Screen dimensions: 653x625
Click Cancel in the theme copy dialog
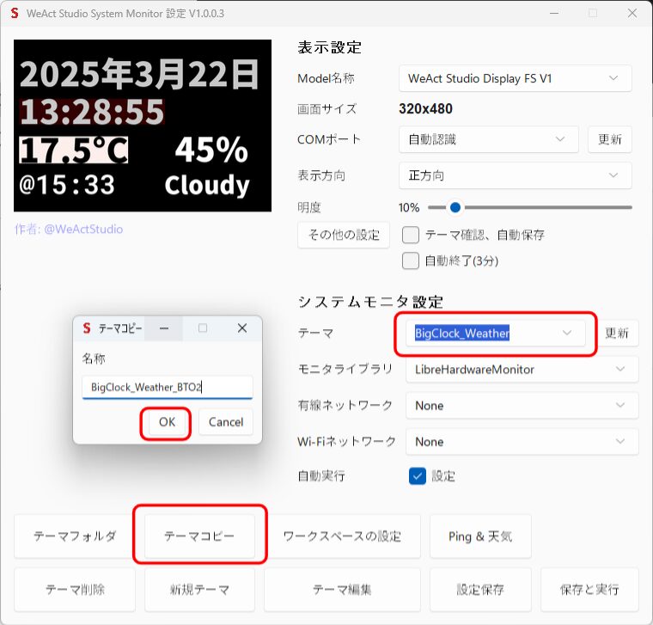point(226,422)
